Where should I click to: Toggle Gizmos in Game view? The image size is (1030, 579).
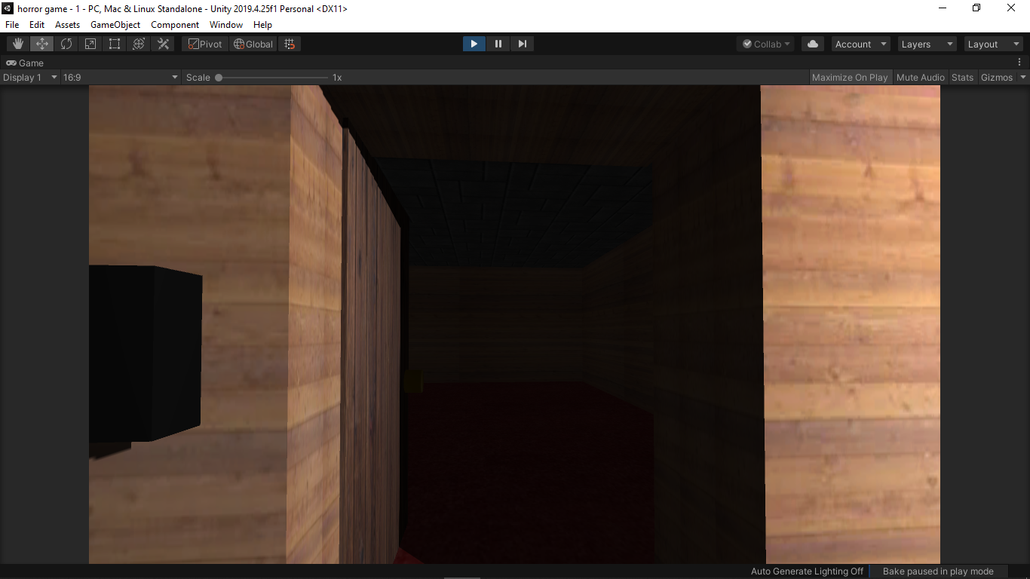click(x=996, y=77)
